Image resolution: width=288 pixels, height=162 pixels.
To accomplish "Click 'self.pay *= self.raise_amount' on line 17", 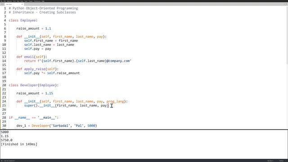I will 52,73.
